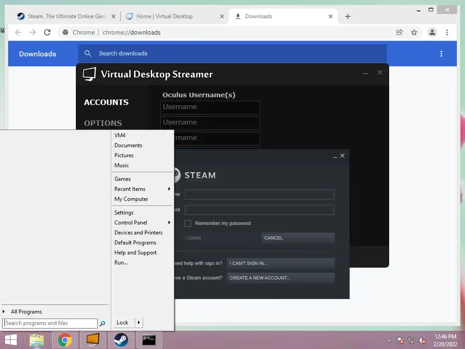The height and width of the screenshot is (349, 465).
Task: Click the Windows Start button
Action: pyautogui.click(x=11, y=340)
